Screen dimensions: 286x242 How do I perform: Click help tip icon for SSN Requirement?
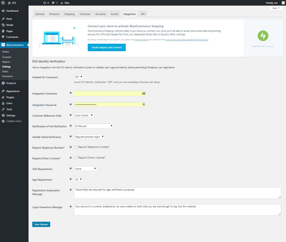[71, 169]
